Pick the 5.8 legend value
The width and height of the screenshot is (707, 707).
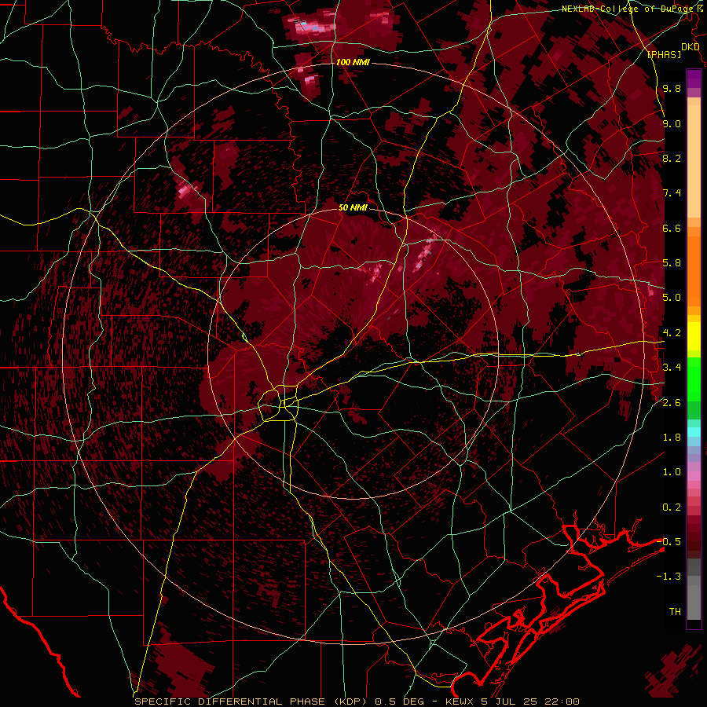[672, 263]
